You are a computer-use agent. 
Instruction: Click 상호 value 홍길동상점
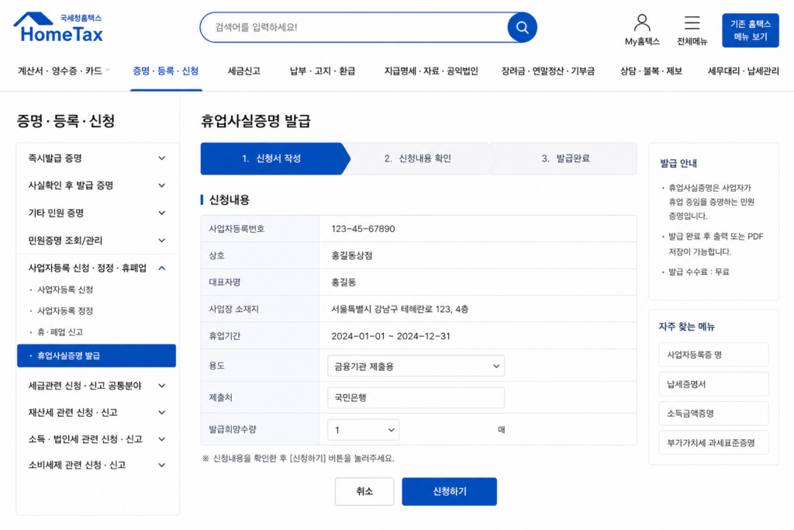click(x=352, y=255)
